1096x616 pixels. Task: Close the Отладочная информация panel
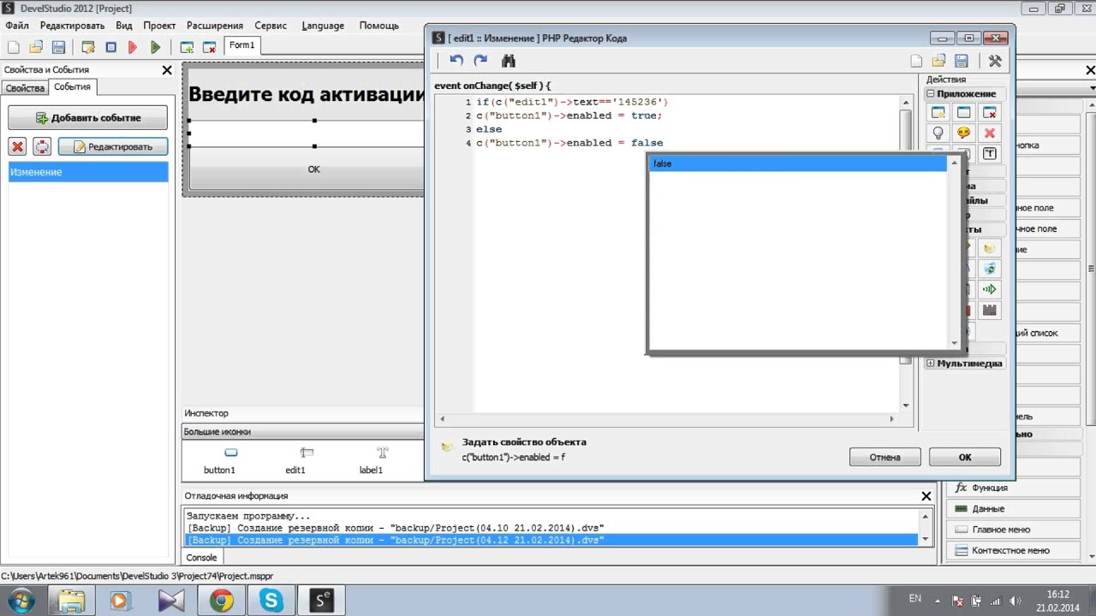pyautogui.click(x=926, y=496)
